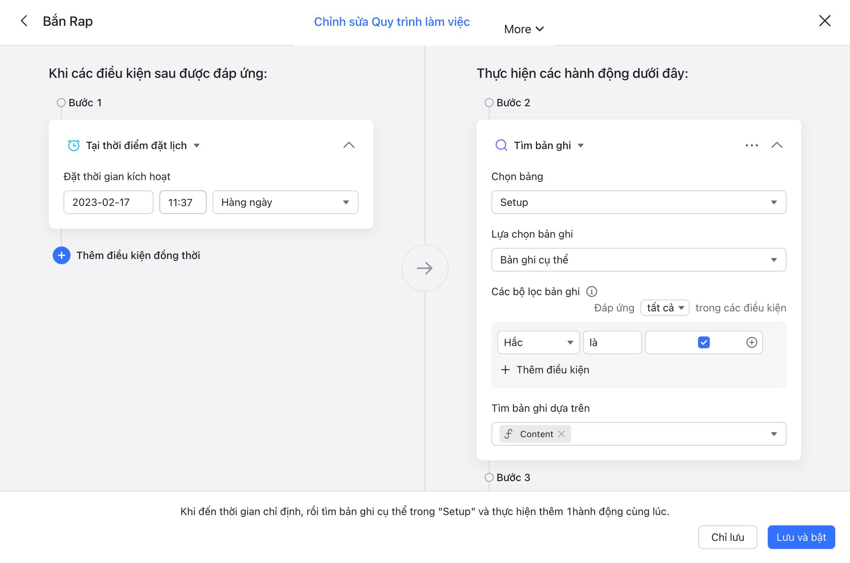Click the Tìm bản ghi magnifier icon

coord(501,145)
